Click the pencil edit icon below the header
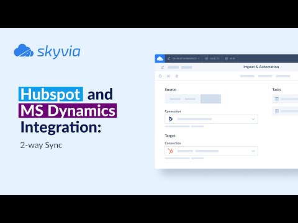 [x=163, y=68]
